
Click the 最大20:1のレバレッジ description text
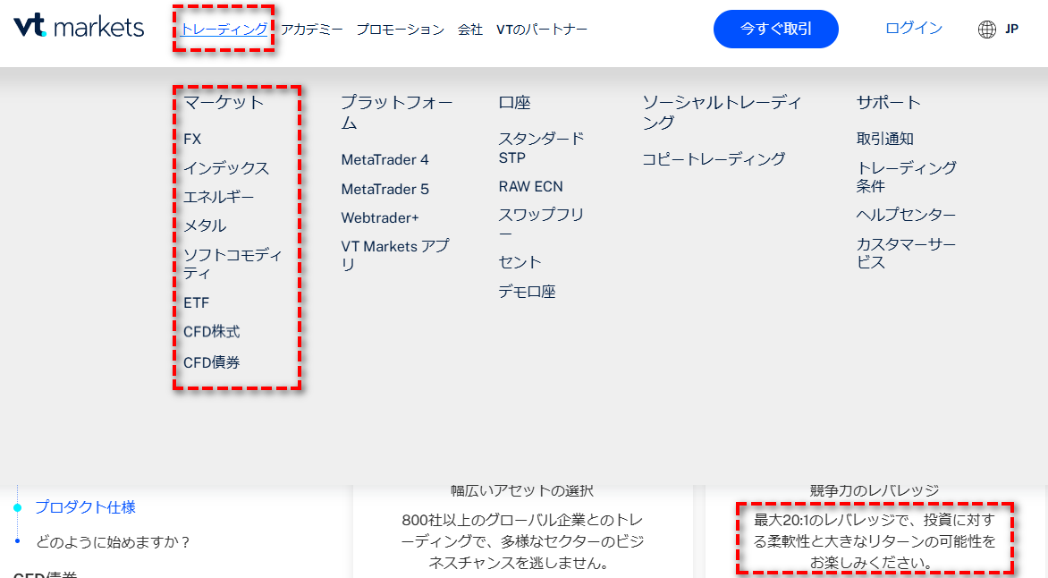point(875,540)
